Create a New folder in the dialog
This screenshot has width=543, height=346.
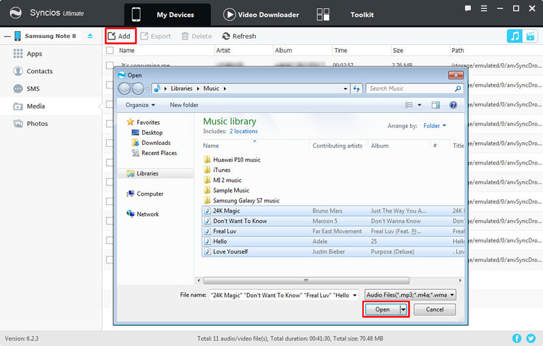[184, 105]
